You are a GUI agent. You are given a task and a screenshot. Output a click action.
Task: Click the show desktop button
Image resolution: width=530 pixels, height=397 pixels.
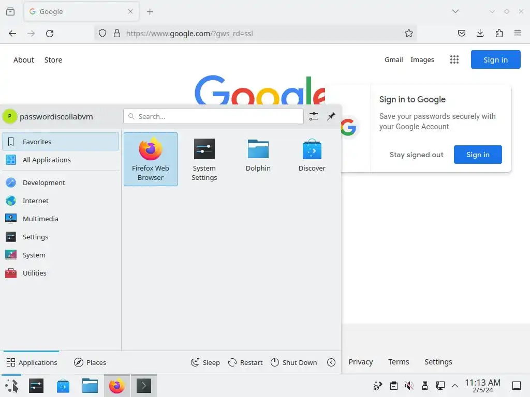[x=517, y=386]
